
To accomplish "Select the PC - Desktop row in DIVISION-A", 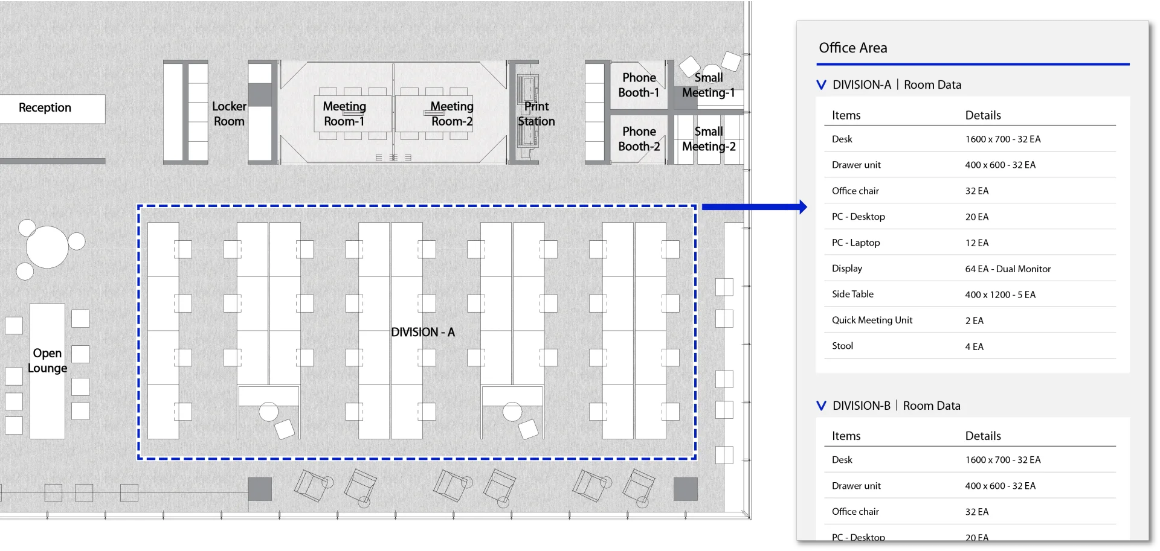I will coord(970,217).
